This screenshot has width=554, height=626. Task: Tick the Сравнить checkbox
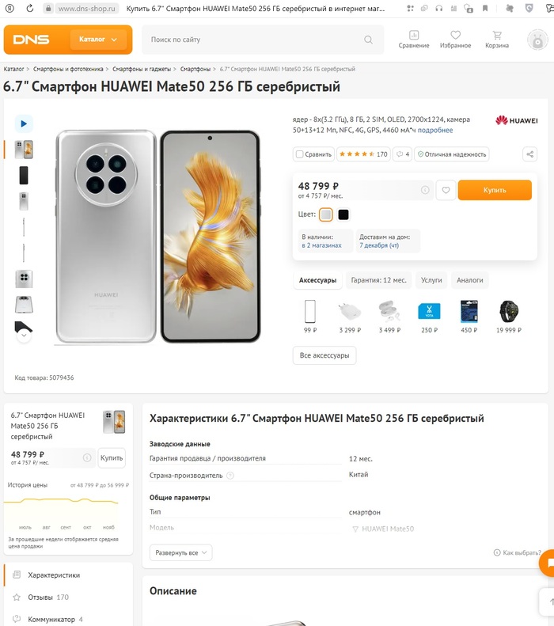click(300, 154)
